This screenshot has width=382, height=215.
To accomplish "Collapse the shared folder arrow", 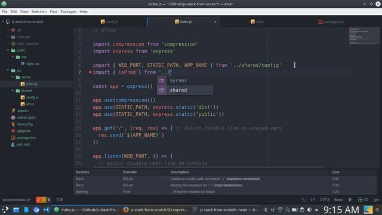I will [13, 90].
